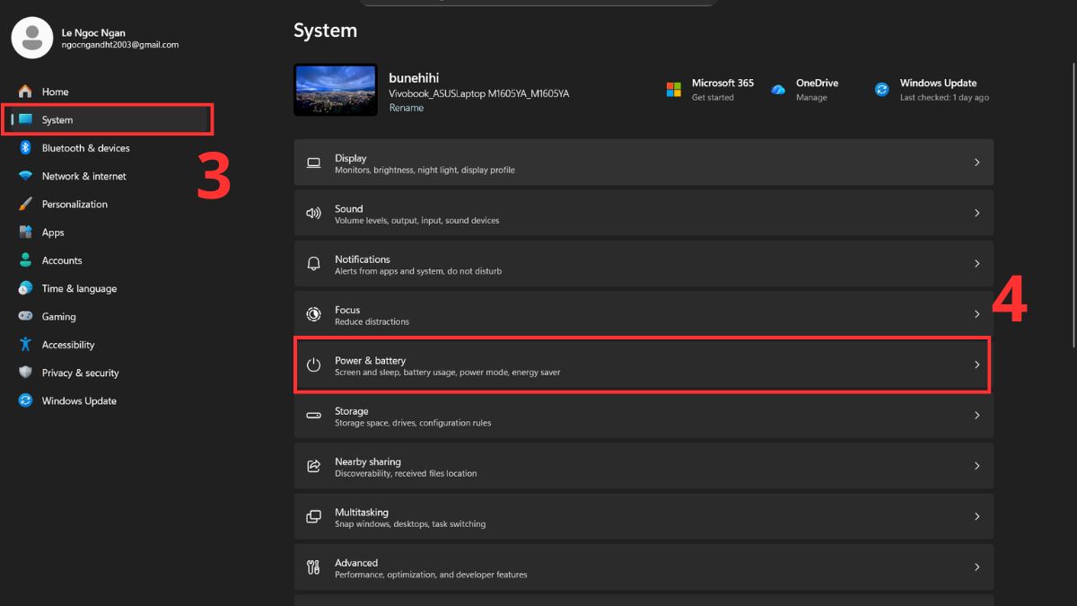
Task: Click the Accessibility figure icon
Action: click(x=25, y=345)
